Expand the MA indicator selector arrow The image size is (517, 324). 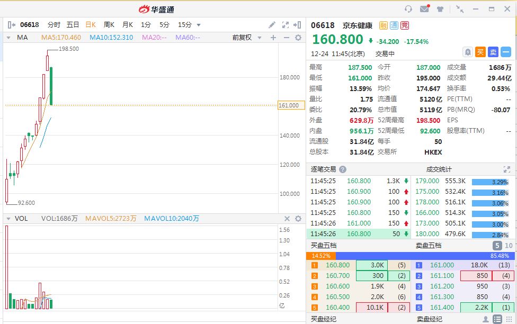tap(8, 38)
